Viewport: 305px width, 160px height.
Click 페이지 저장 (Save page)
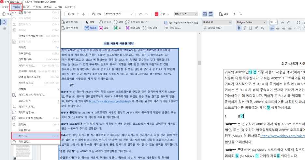70,22
